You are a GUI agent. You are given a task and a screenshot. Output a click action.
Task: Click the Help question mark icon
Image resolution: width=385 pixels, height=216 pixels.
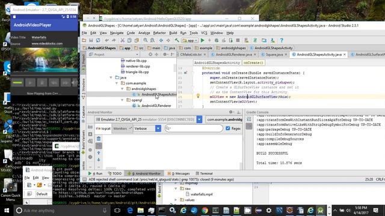point(282,40)
